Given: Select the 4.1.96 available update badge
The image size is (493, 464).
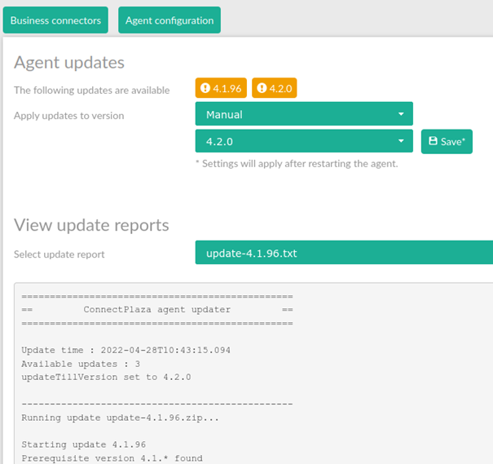Looking at the screenshot, I should coord(221,88).
